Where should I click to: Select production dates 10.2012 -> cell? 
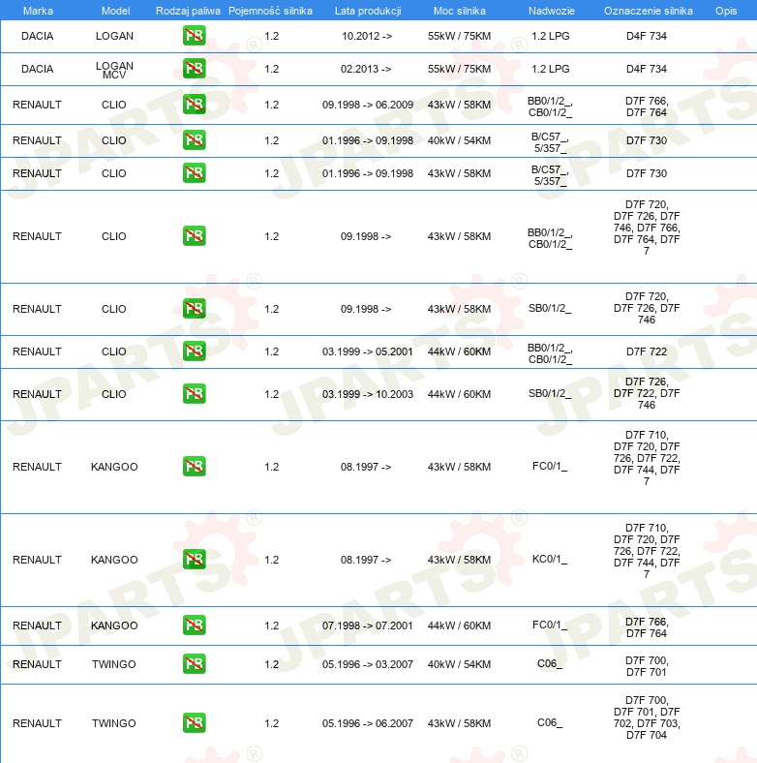pyautogui.click(x=367, y=36)
